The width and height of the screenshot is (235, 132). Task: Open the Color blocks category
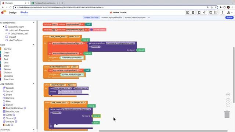tap(7, 66)
